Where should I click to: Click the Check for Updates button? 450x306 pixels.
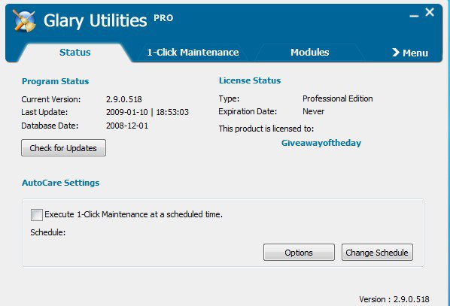coord(63,148)
